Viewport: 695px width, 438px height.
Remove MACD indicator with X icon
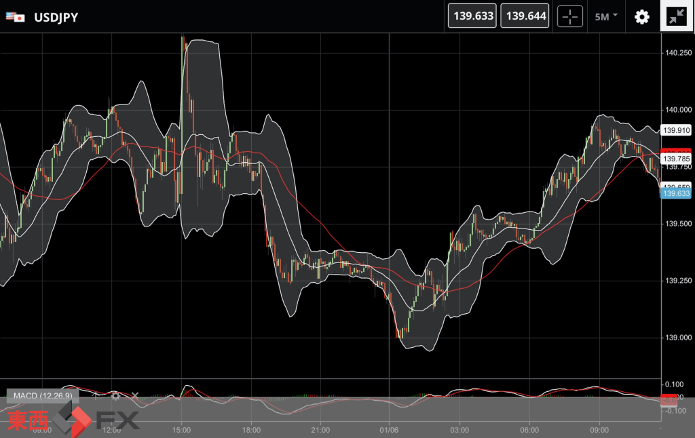coord(135,395)
